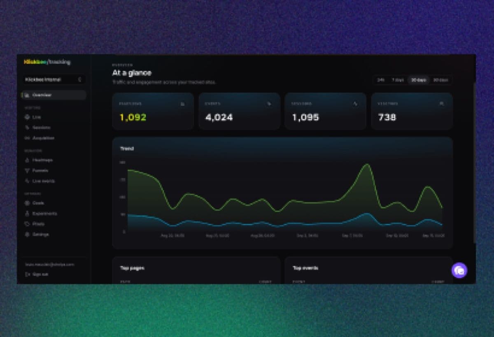The height and width of the screenshot is (337, 494).
Task: Open Pixels in the sidebar
Action: click(x=38, y=224)
